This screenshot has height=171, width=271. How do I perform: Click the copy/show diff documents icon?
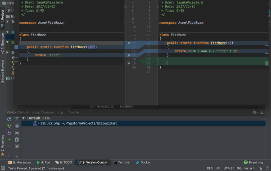pos(17,140)
